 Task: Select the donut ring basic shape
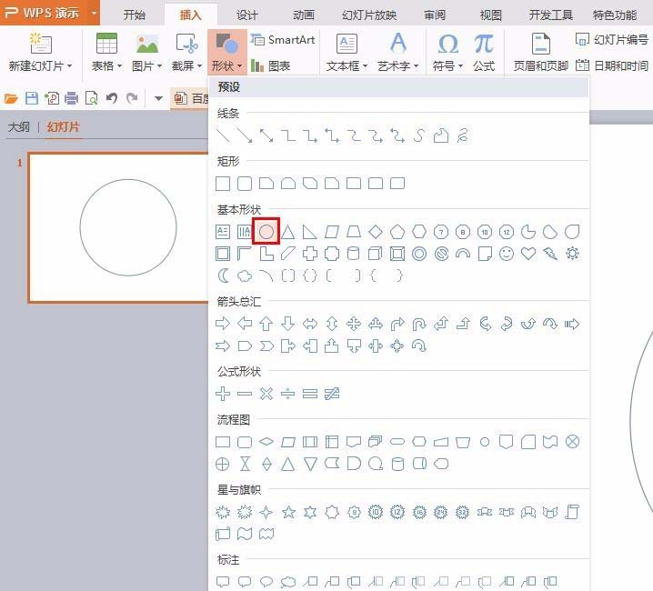click(419, 254)
